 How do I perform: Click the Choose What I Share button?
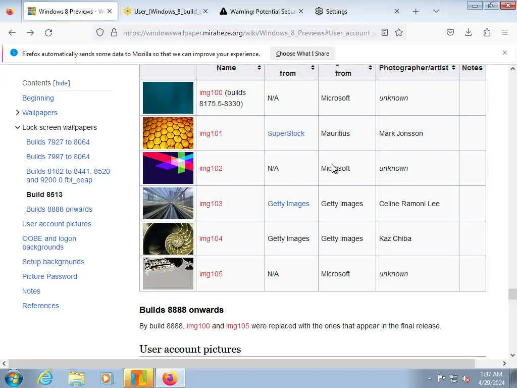pyautogui.click(x=302, y=54)
